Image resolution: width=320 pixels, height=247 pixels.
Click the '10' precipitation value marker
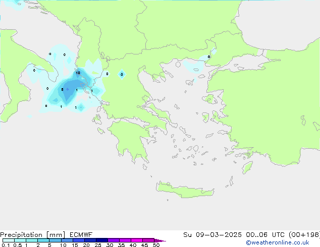coord(78,73)
